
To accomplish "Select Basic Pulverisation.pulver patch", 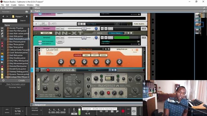I will coord(19,39).
